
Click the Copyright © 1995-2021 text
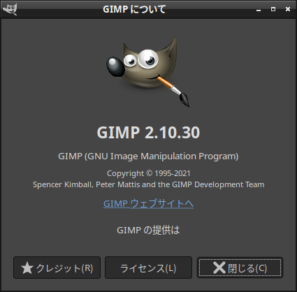click(148, 173)
